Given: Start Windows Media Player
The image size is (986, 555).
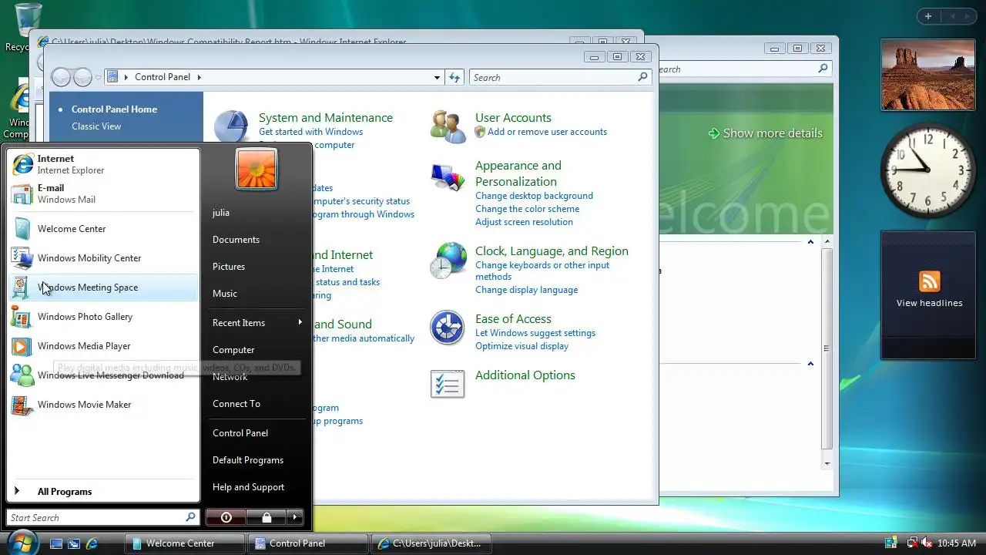Looking at the screenshot, I should pyautogui.click(x=102, y=346).
